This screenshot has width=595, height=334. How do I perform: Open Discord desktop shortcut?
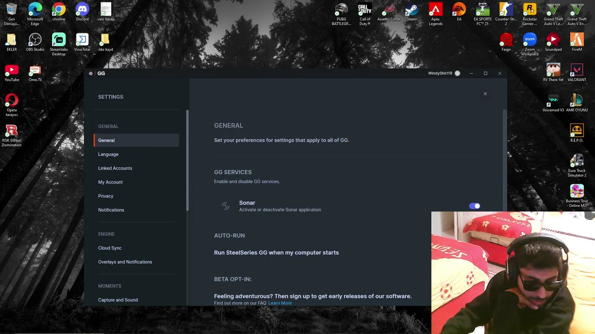tap(82, 12)
